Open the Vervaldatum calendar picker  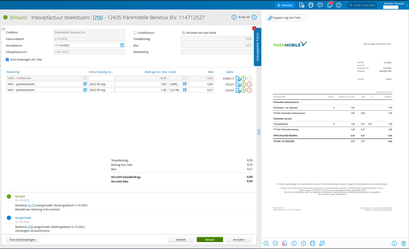tap(122, 45)
